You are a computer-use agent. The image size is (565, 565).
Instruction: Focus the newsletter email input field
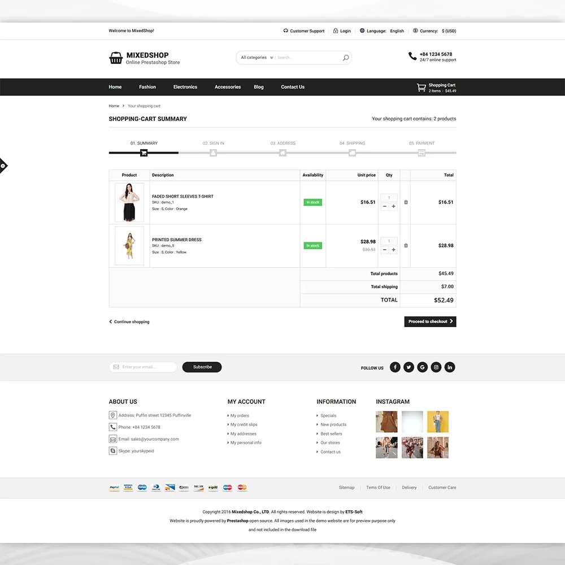[x=147, y=367]
